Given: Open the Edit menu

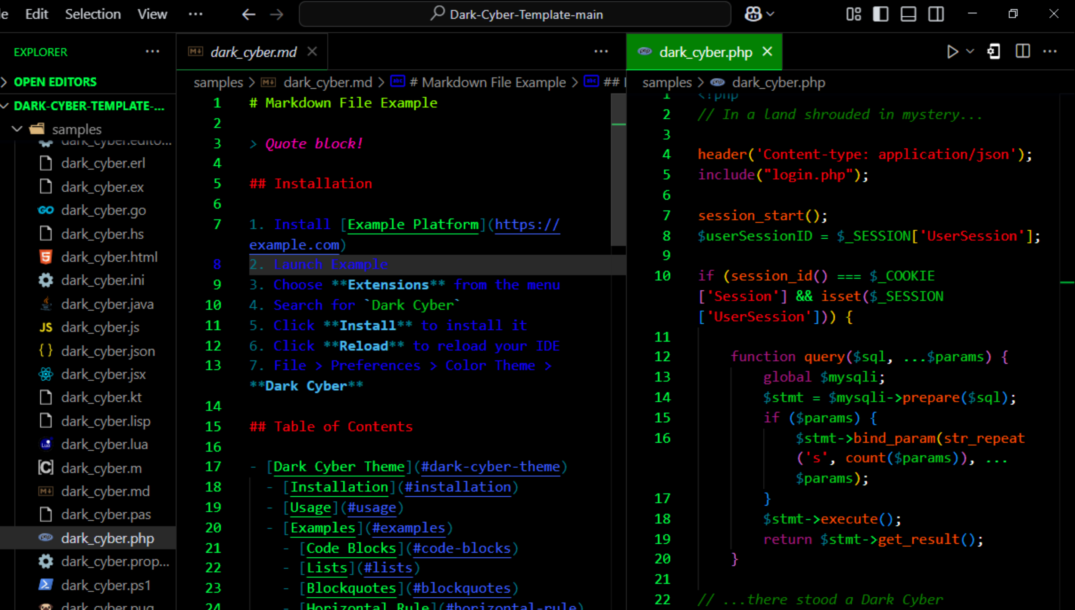Looking at the screenshot, I should [x=37, y=14].
